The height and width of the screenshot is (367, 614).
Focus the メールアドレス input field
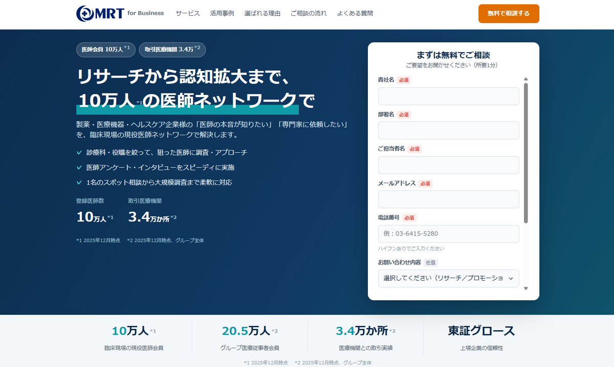pos(448,199)
